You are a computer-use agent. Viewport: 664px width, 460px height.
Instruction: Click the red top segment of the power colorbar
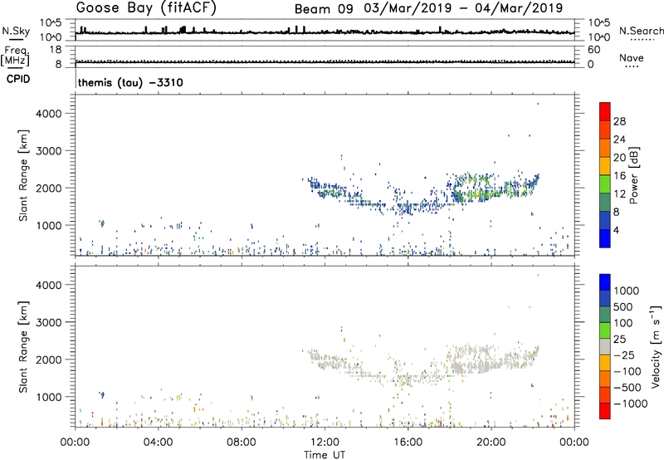(x=605, y=111)
